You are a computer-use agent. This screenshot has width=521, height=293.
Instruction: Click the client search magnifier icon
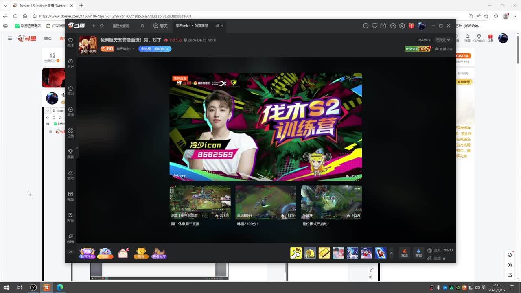142,26
